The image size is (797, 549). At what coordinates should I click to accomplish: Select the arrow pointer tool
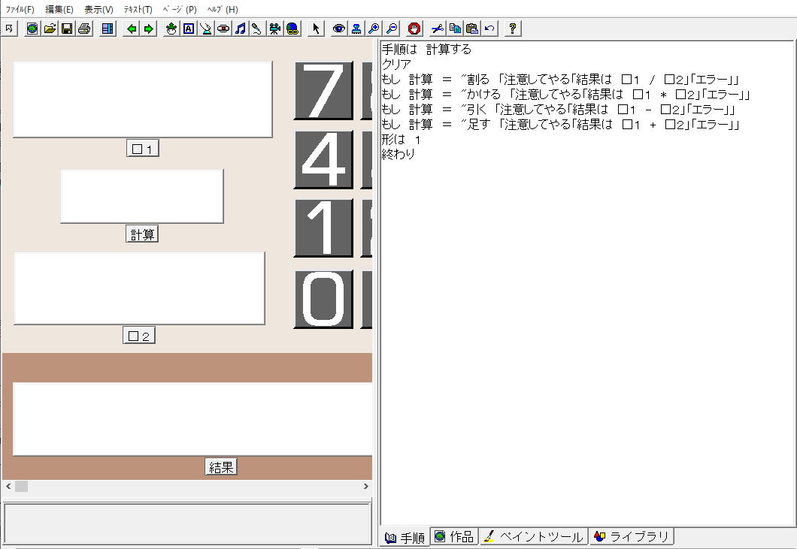pyautogui.click(x=316, y=29)
